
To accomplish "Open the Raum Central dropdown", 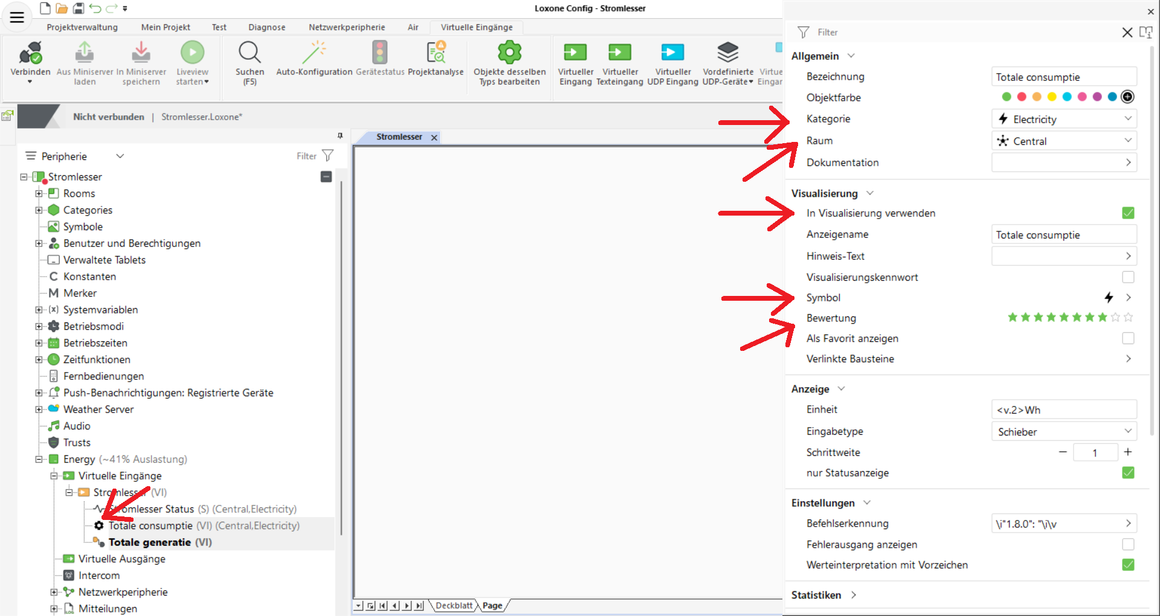I will (1064, 141).
